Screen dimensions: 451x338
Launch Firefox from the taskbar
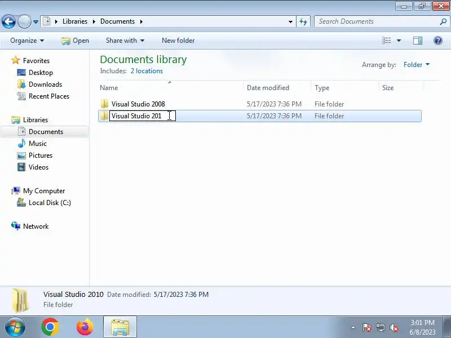pyautogui.click(x=85, y=327)
